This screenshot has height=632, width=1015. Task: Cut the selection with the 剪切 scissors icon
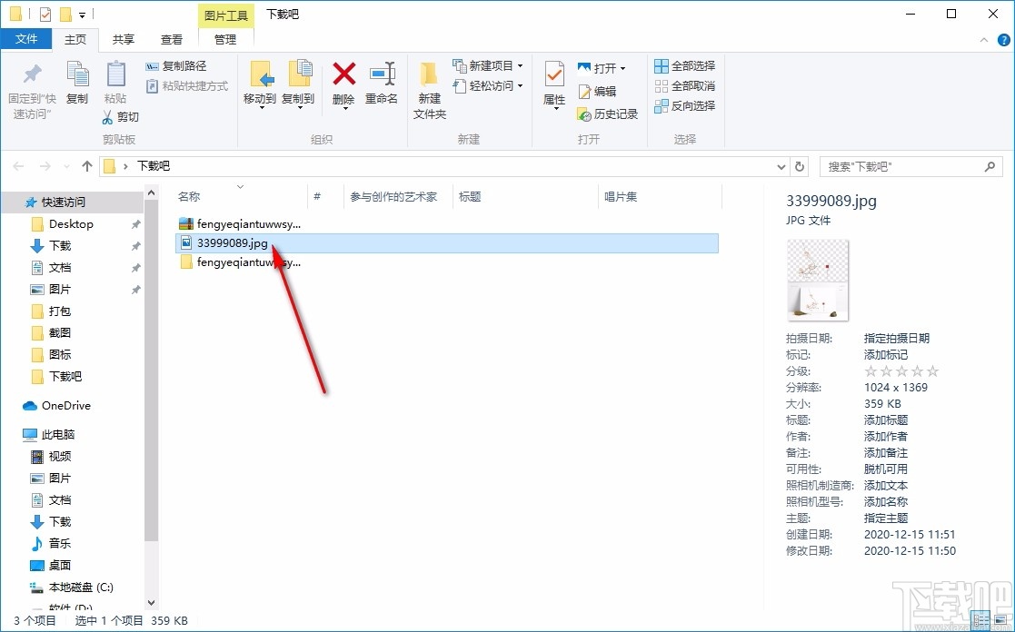coord(108,116)
